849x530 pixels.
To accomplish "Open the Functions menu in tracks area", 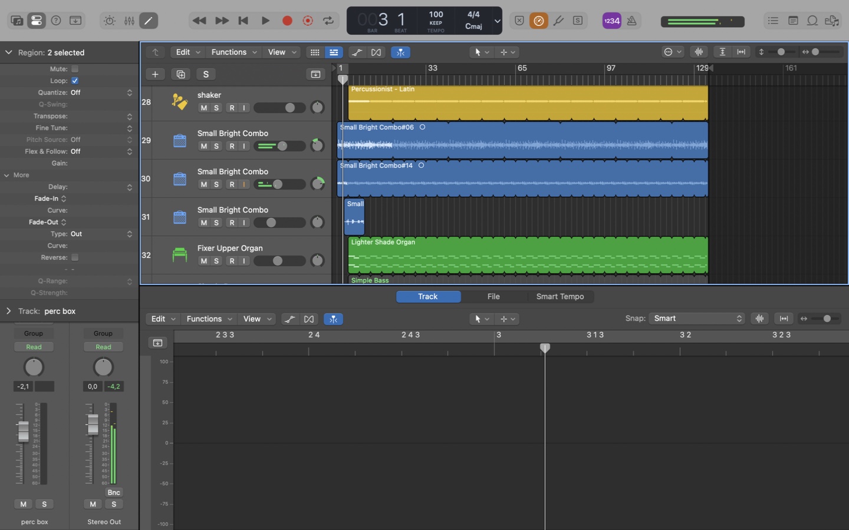I will (x=233, y=52).
